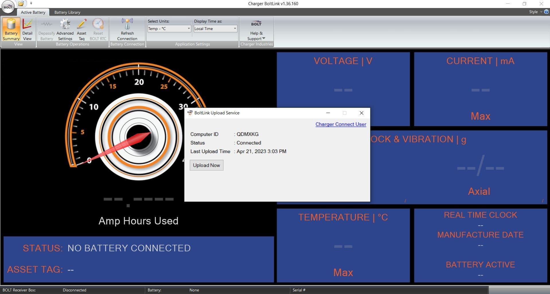550x294 pixels.
Task: Close the BoltLink Upload Service dialog
Action: coord(361,113)
